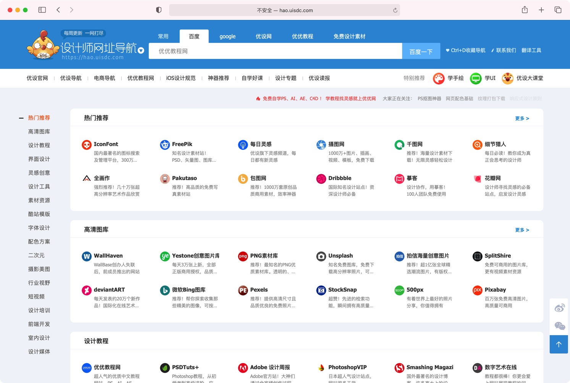
Task: Reload the page in address bar
Action: 395,10
